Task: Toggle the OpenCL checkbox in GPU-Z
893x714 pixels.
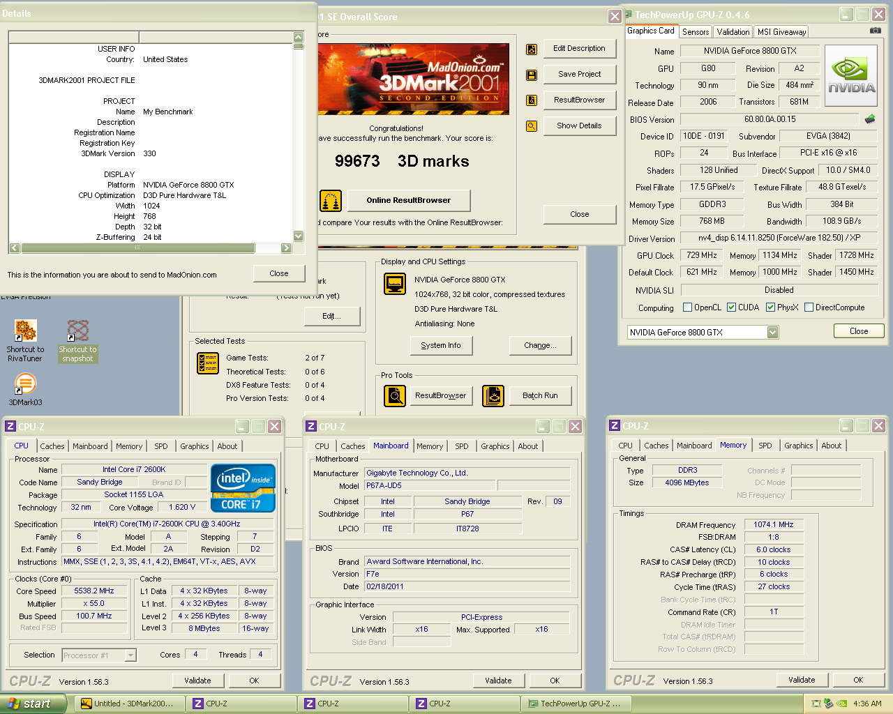Action: tap(687, 307)
